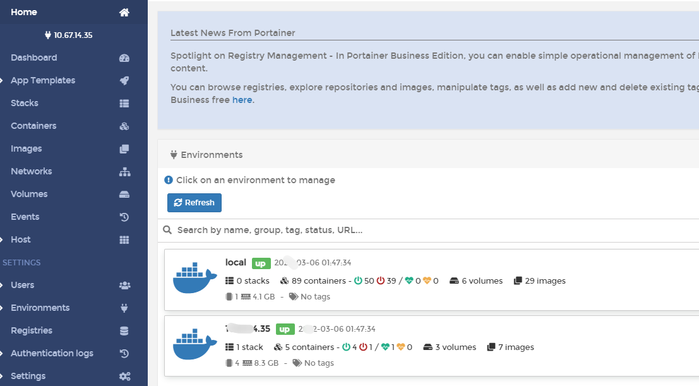Expand the Host sidebar section
The image size is (699, 386).
(x=4, y=239)
